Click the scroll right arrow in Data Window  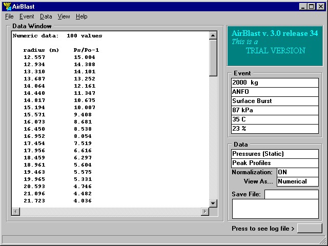[x=205, y=212]
